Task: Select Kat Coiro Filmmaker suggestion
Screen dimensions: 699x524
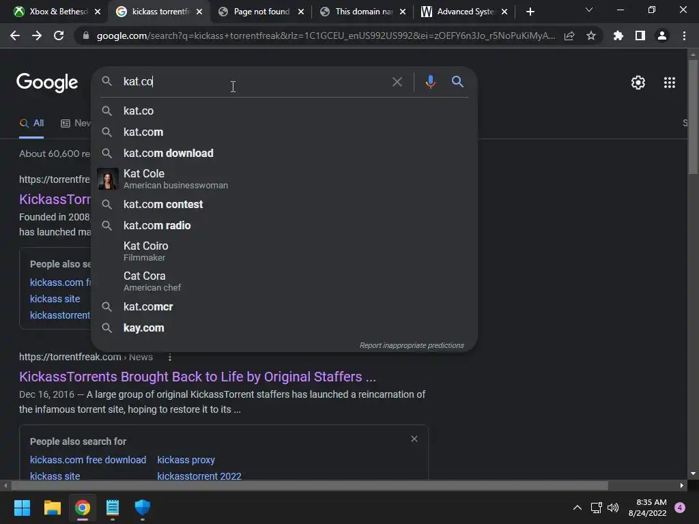Action: pos(284,251)
